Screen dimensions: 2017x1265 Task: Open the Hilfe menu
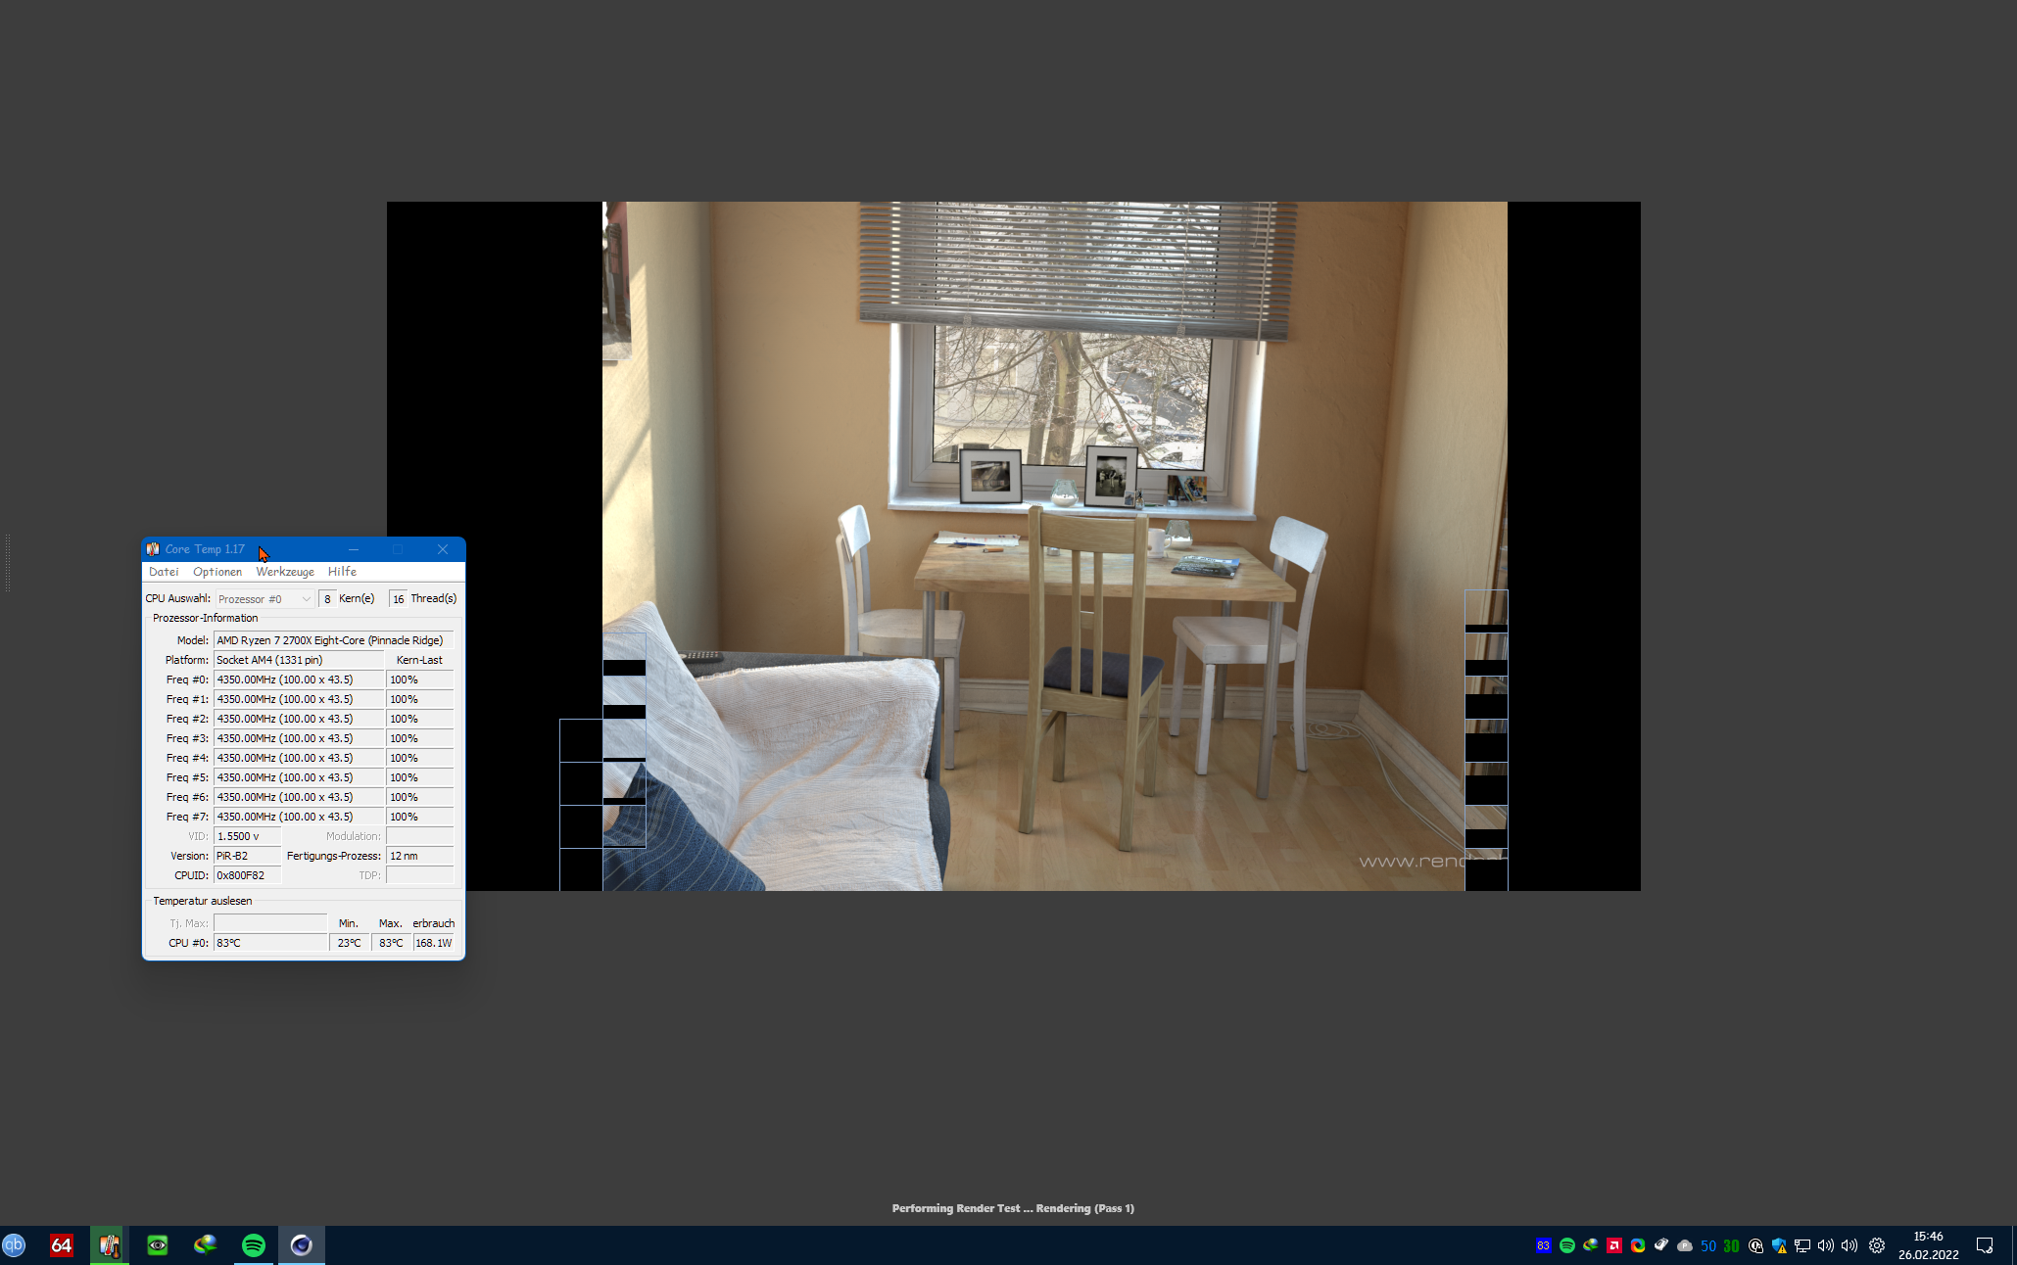coord(342,572)
